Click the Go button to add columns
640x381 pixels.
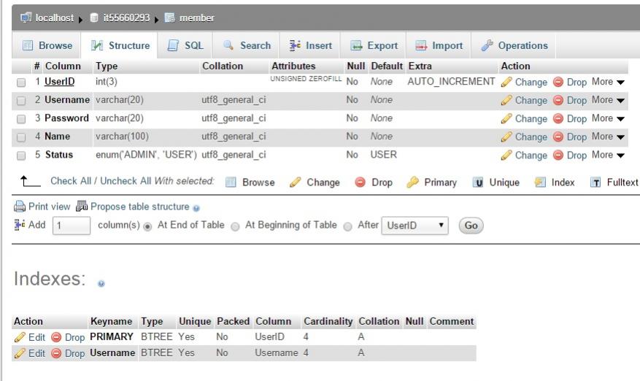point(471,226)
